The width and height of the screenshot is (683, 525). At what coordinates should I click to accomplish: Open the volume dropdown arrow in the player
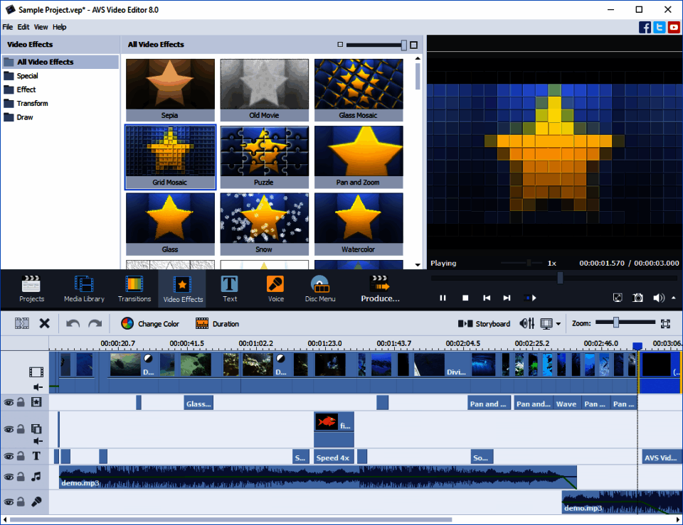coord(674,298)
